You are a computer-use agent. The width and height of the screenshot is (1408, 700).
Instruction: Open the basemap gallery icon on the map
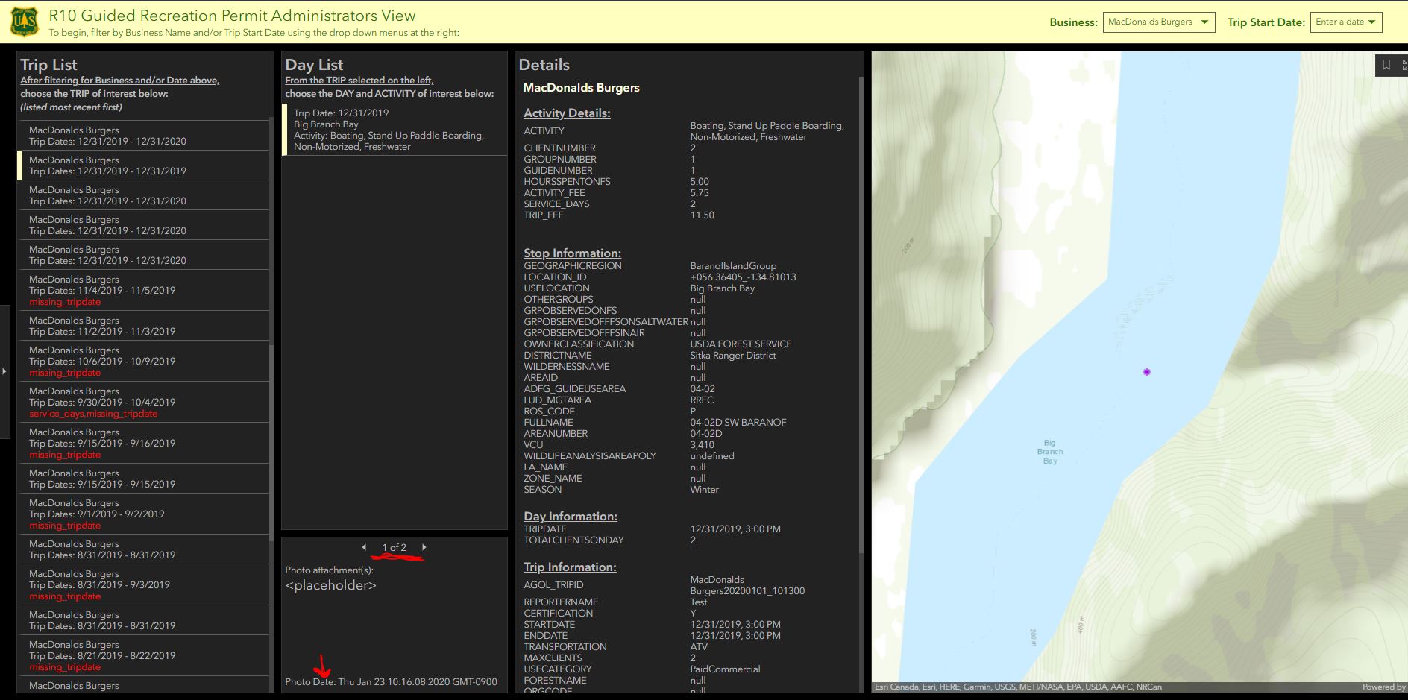(x=1404, y=66)
